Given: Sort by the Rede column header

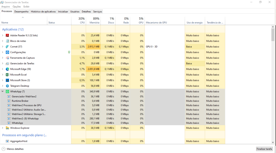Looking at the screenshot, I should 123,21.
